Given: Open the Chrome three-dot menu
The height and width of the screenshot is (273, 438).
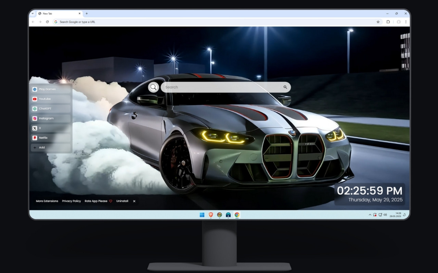Looking at the screenshot, I should coord(406,21).
